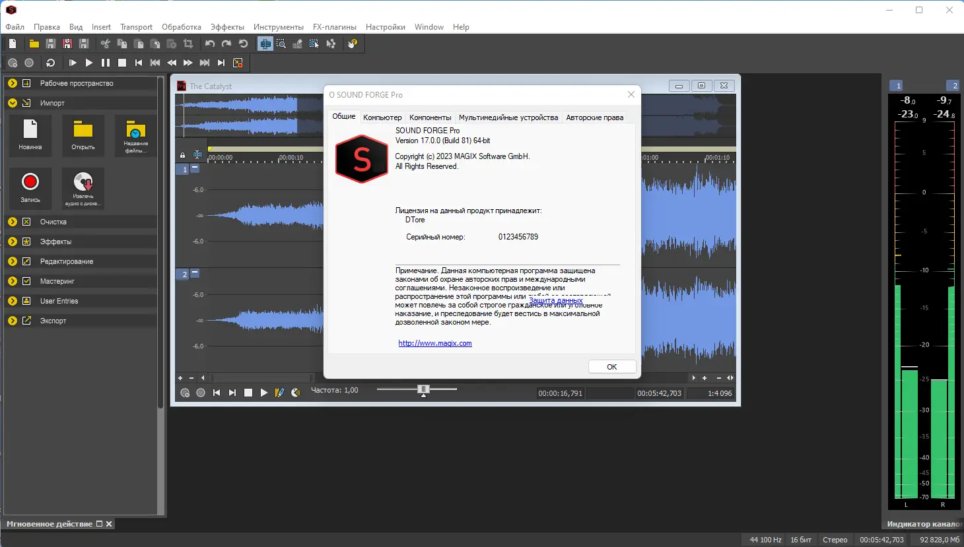Select the Magnify zoom tool
Image resolution: width=964 pixels, height=547 pixels.
pyautogui.click(x=281, y=43)
